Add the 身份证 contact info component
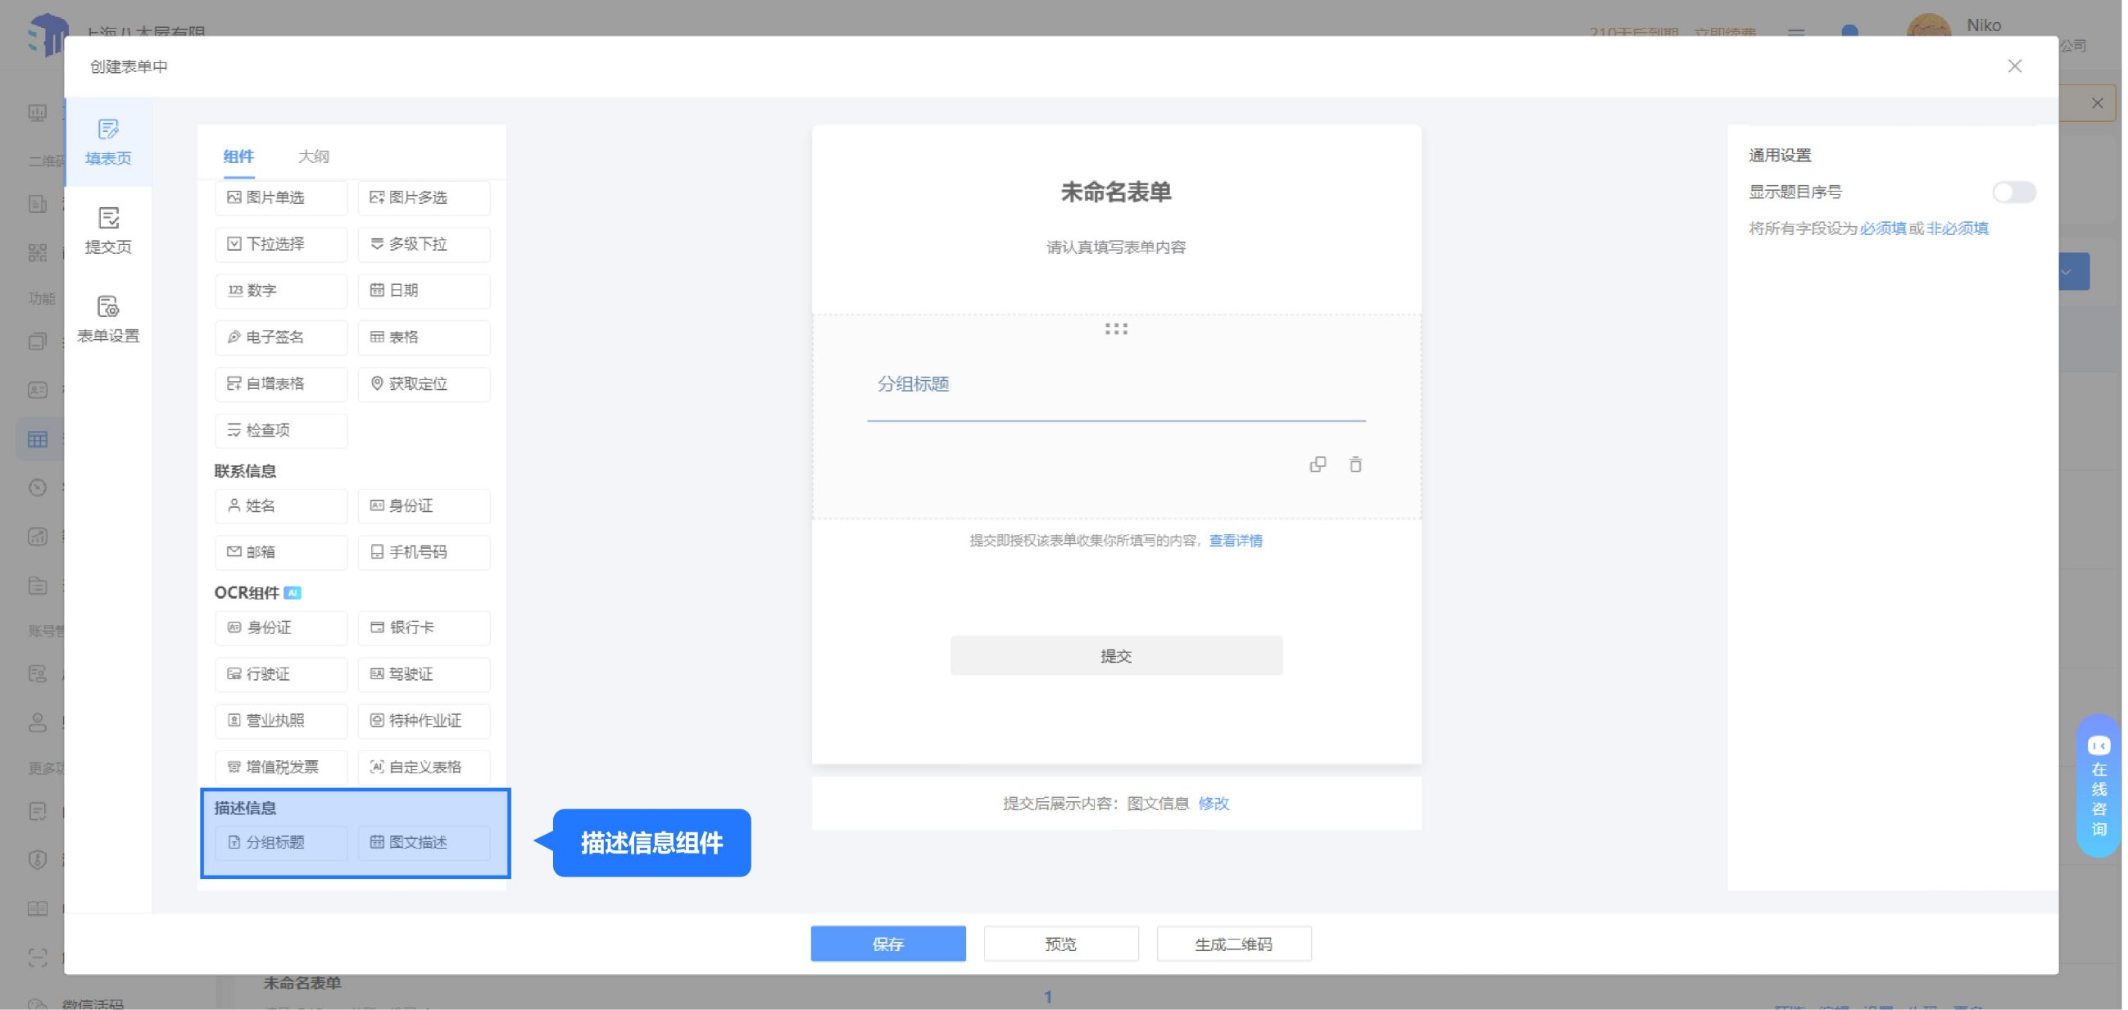2128x1010 pixels. pyautogui.click(x=424, y=505)
